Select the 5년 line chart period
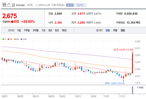 pos(57,30)
